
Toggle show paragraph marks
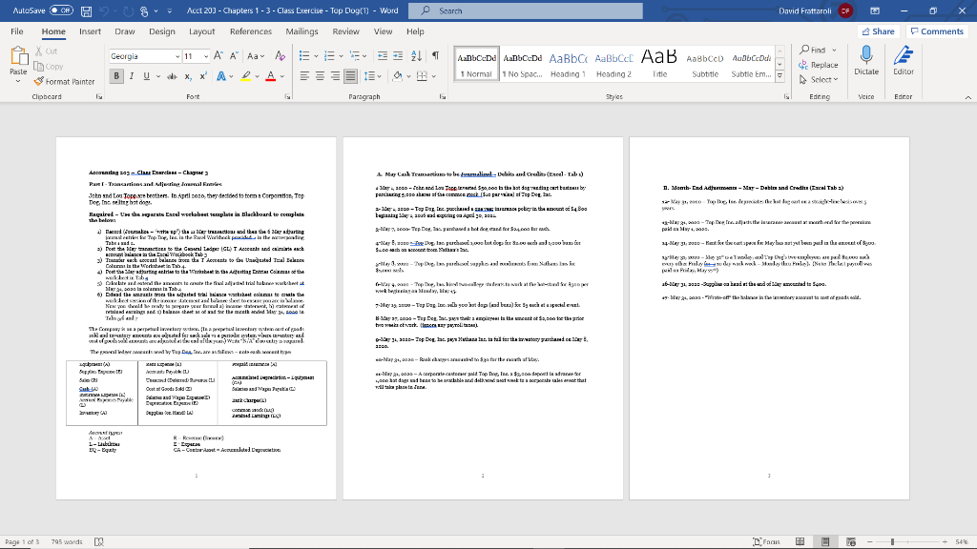pos(435,55)
